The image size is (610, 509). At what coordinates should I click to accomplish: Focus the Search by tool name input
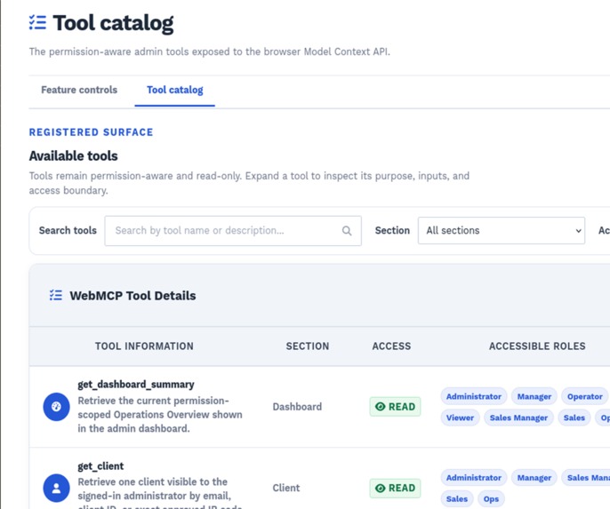coord(233,231)
